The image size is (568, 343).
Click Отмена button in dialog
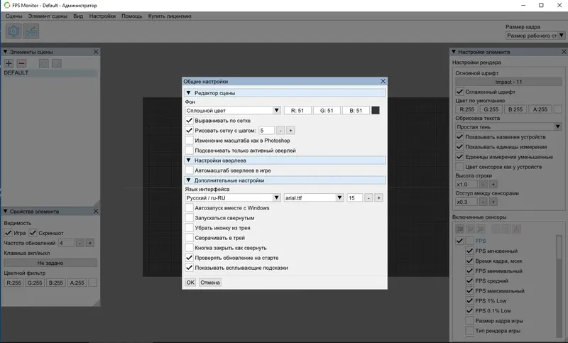pos(210,283)
